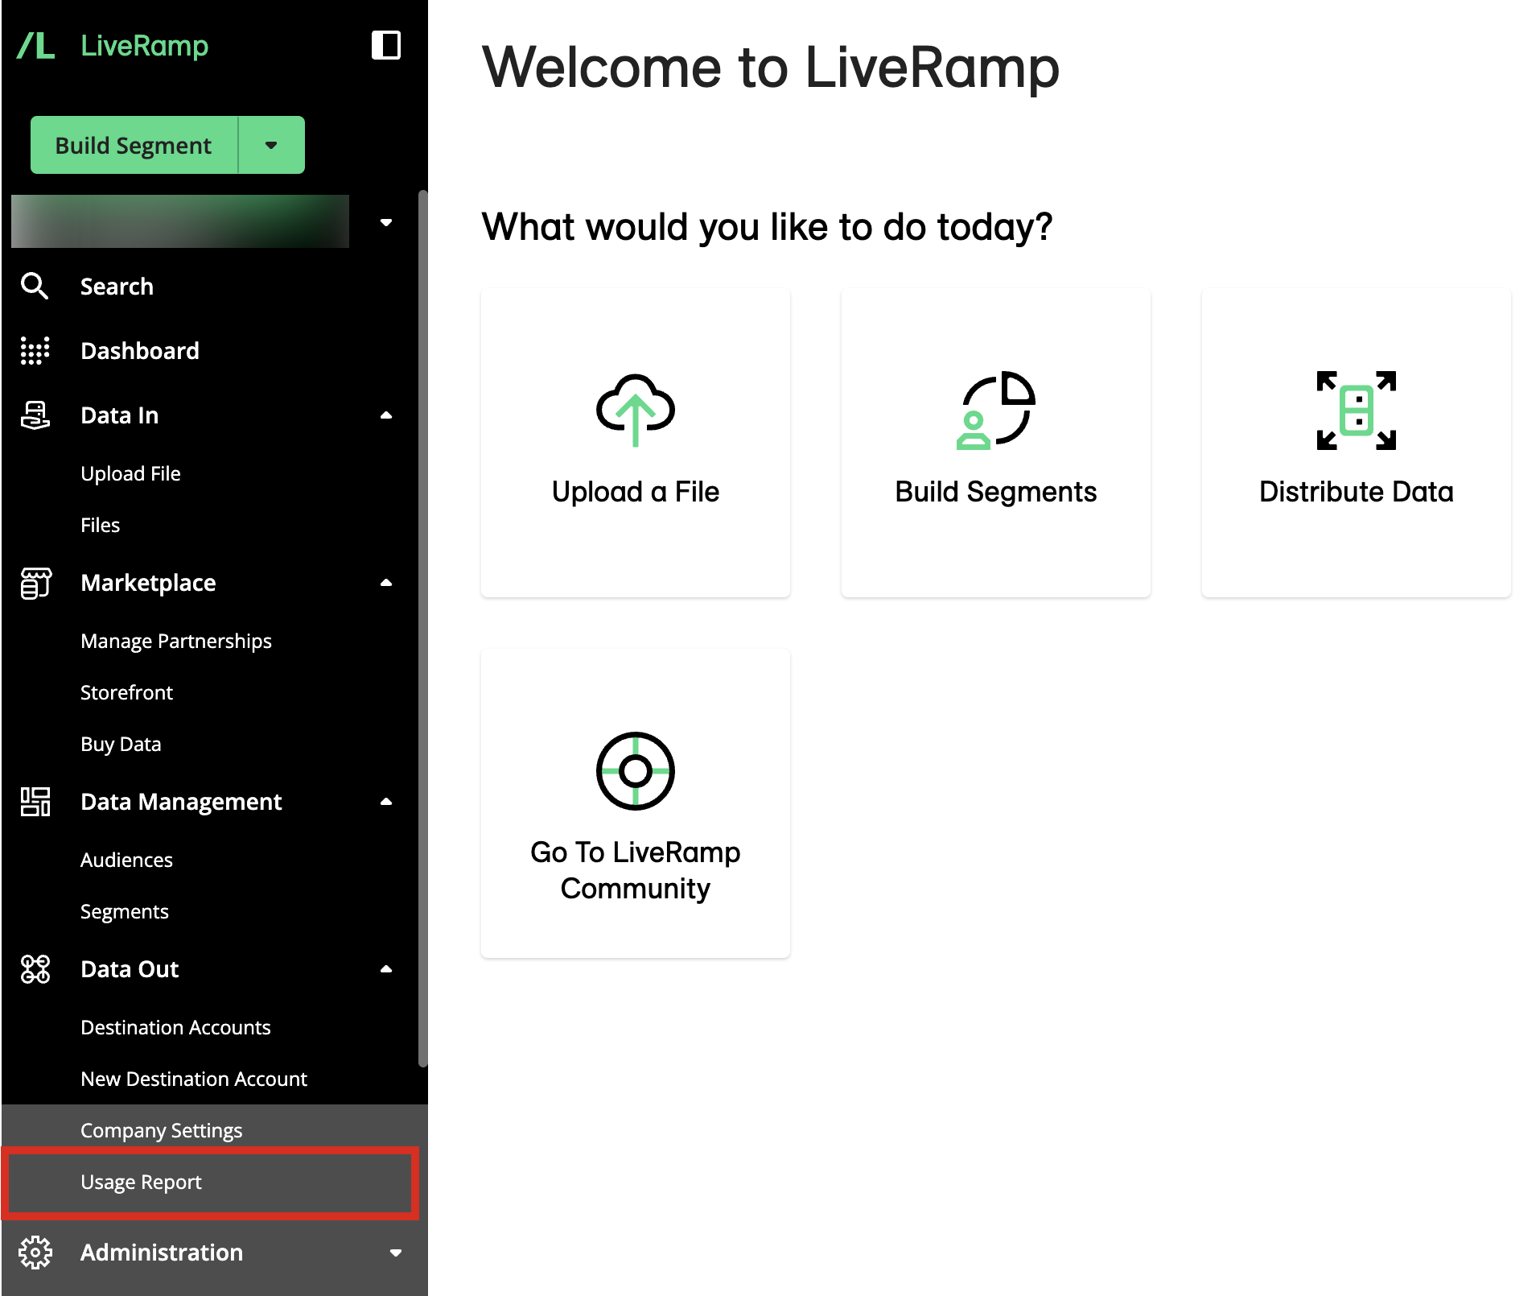Click the cloud upload icon
1540x1296 pixels.
point(636,410)
